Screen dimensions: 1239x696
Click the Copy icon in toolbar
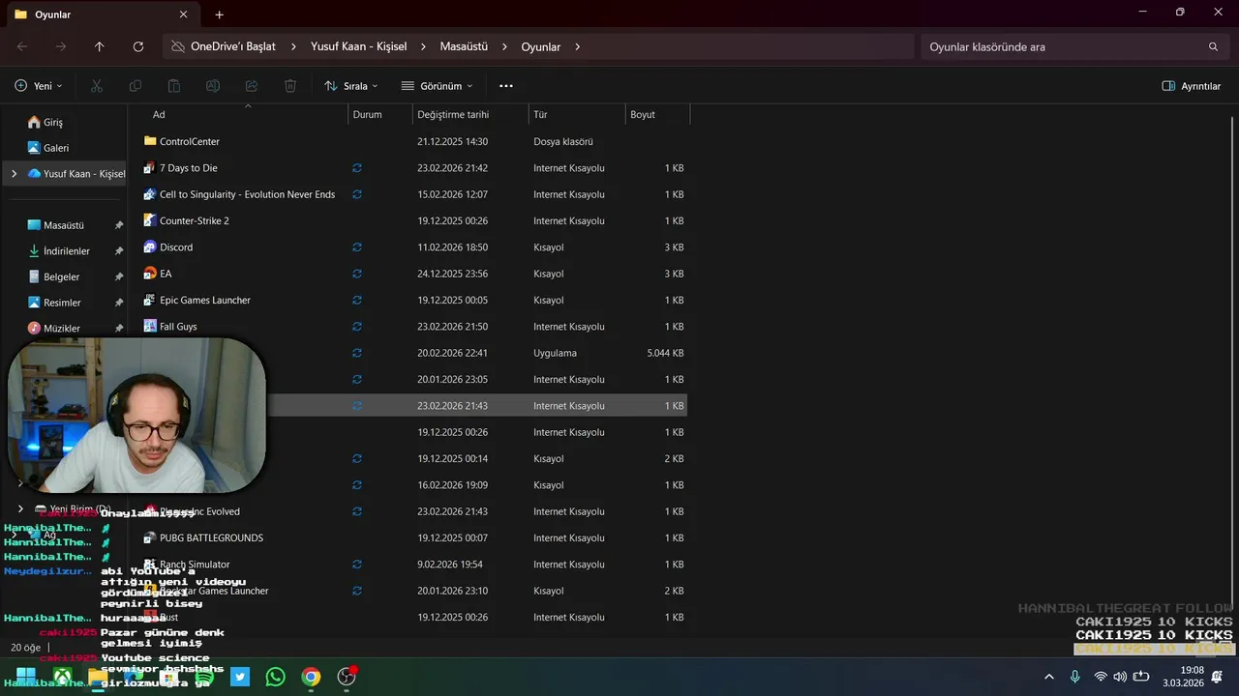pyautogui.click(x=136, y=86)
